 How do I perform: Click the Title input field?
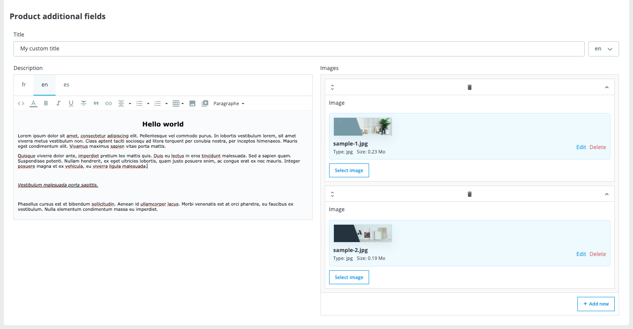299,49
